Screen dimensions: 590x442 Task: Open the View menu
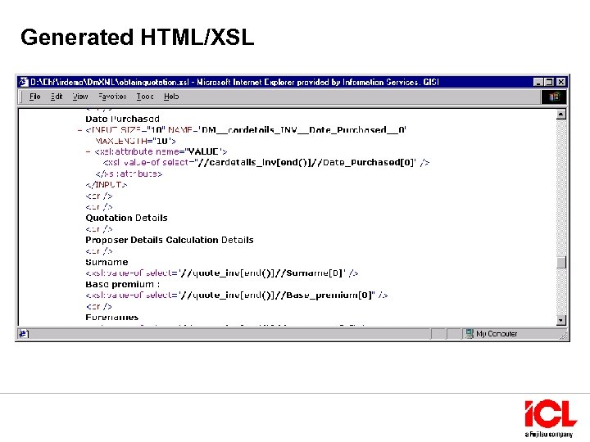(x=80, y=97)
